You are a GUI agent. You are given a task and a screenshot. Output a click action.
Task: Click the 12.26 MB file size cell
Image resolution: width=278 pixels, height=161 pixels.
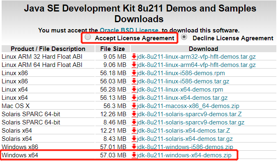113,114
